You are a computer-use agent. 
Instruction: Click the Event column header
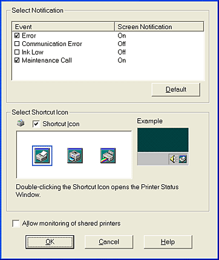click(x=64, y=27)
